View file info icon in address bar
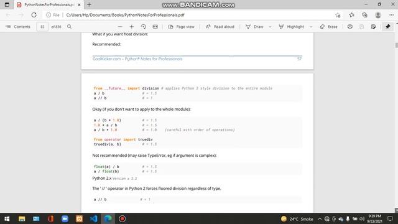 (x=49, y=15)
